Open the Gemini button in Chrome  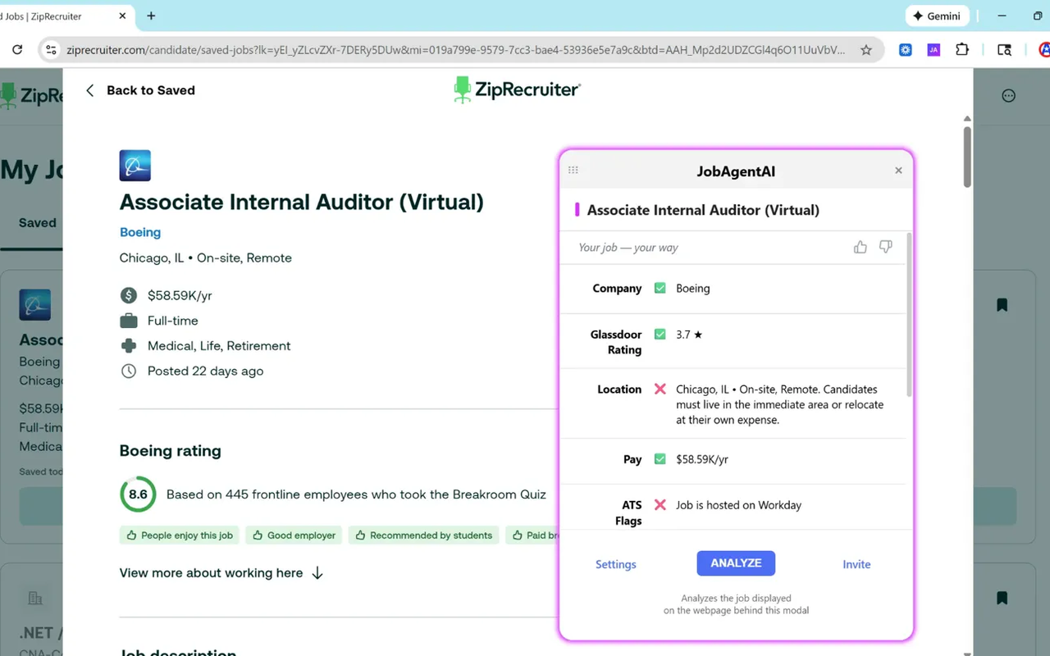pyautogui.click(x=938, y=16)
